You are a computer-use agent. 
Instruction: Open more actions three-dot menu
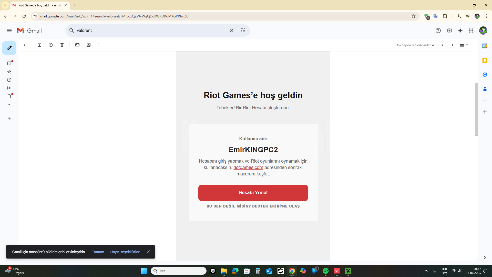click(99, 45)
